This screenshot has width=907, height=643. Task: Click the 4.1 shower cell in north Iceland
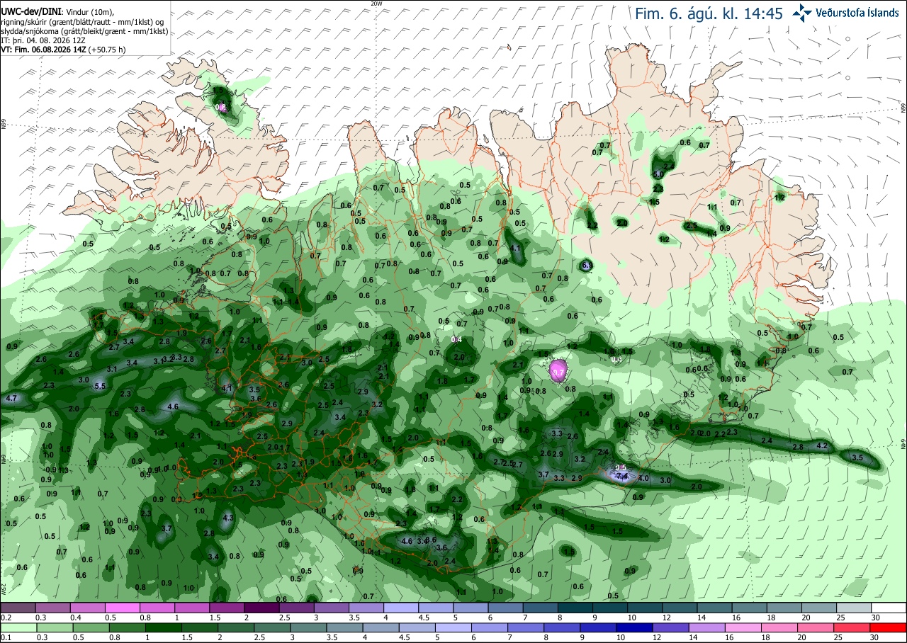click(x=516, y=249)
